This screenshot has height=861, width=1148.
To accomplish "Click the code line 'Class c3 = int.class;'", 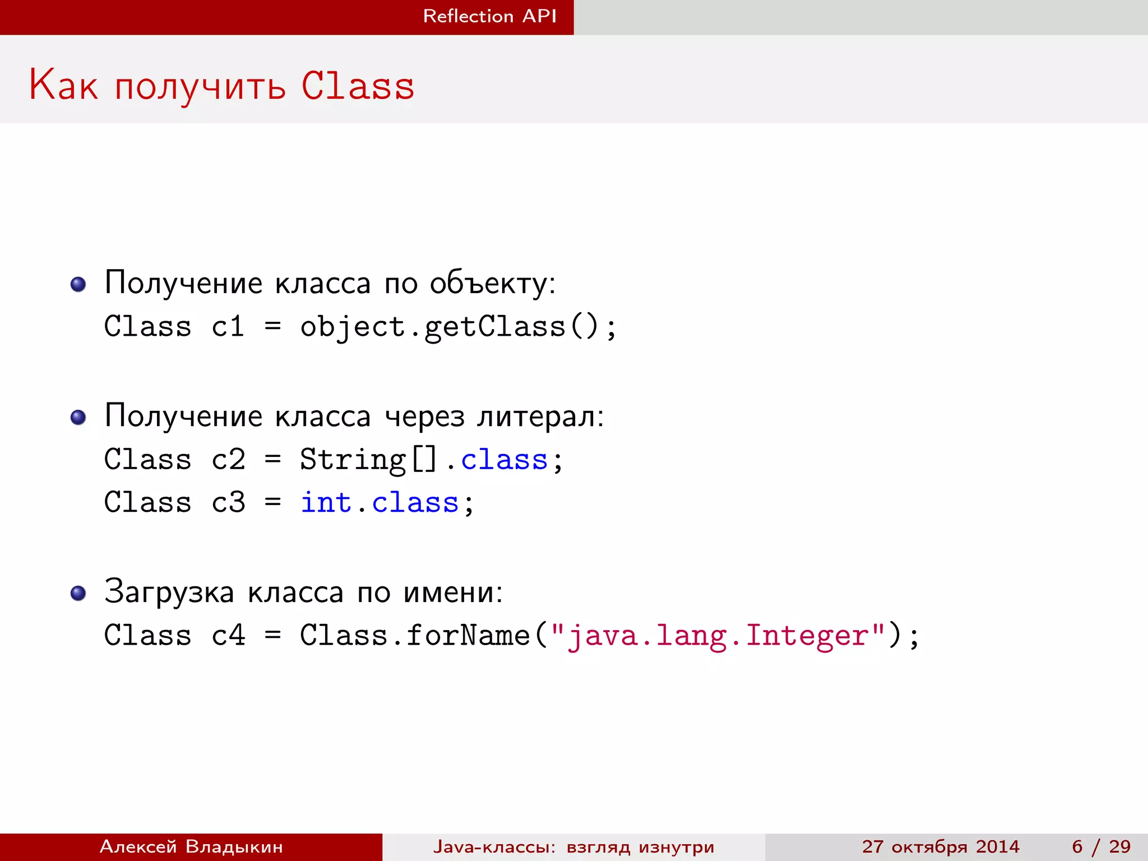I will [x=289, y=502].
